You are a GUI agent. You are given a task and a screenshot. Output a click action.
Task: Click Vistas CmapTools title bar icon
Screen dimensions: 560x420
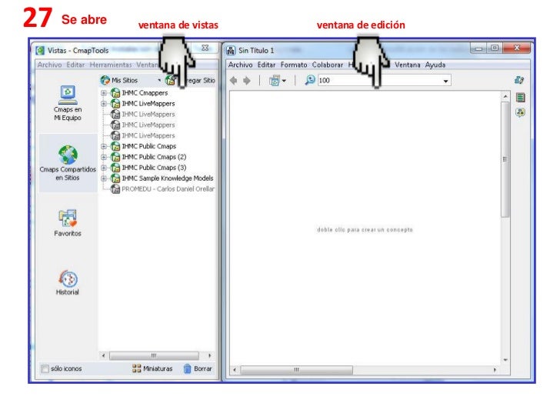point(40,50)
